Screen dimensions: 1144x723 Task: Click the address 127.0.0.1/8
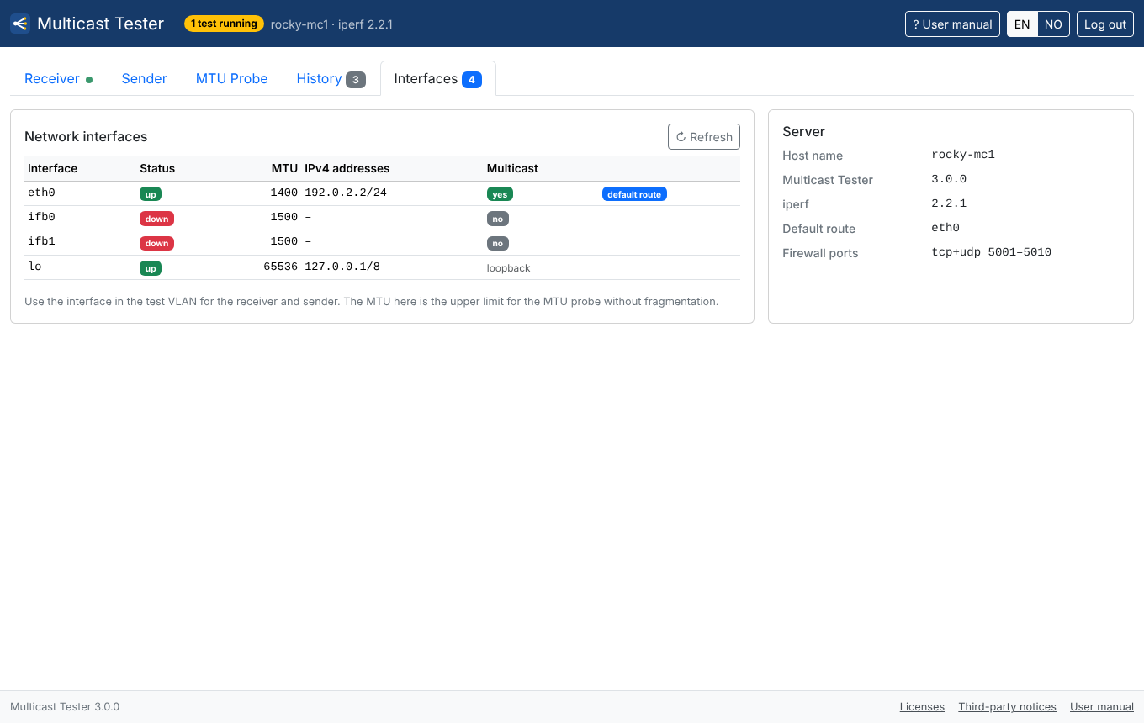[x=342, y=267]
